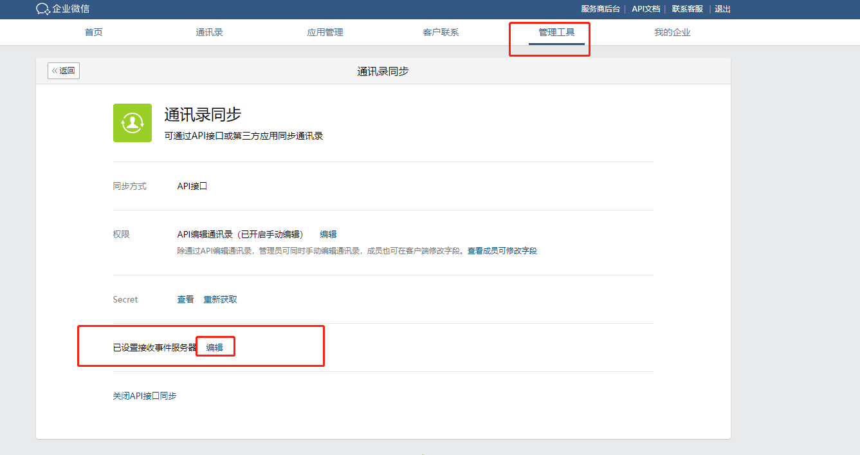Screen dimensions: 860x455
Task: Click the 可通过API接口或第三方应用同步通讯录 description
Action: click(x=244, y=136)
